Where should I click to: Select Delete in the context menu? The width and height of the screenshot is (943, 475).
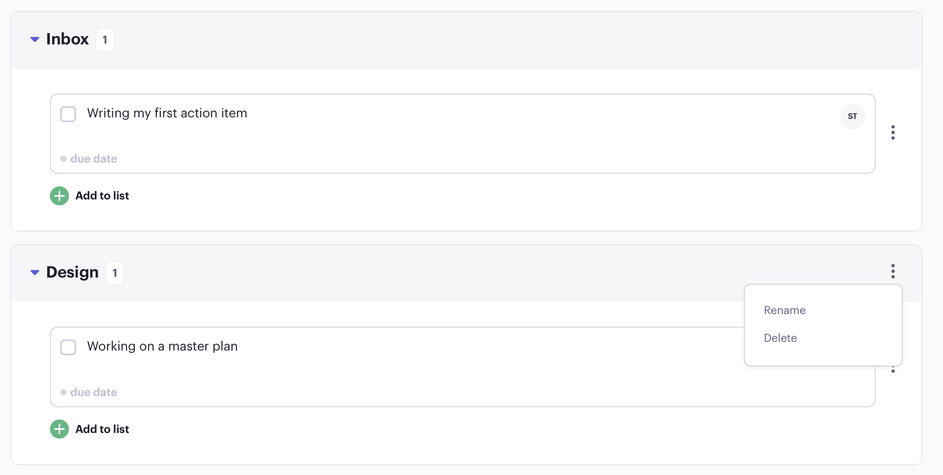780,338
